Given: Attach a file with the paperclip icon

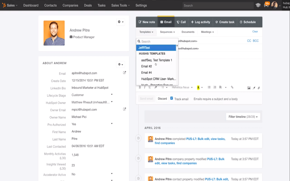Looking at the screenshot, I should 259,88.
